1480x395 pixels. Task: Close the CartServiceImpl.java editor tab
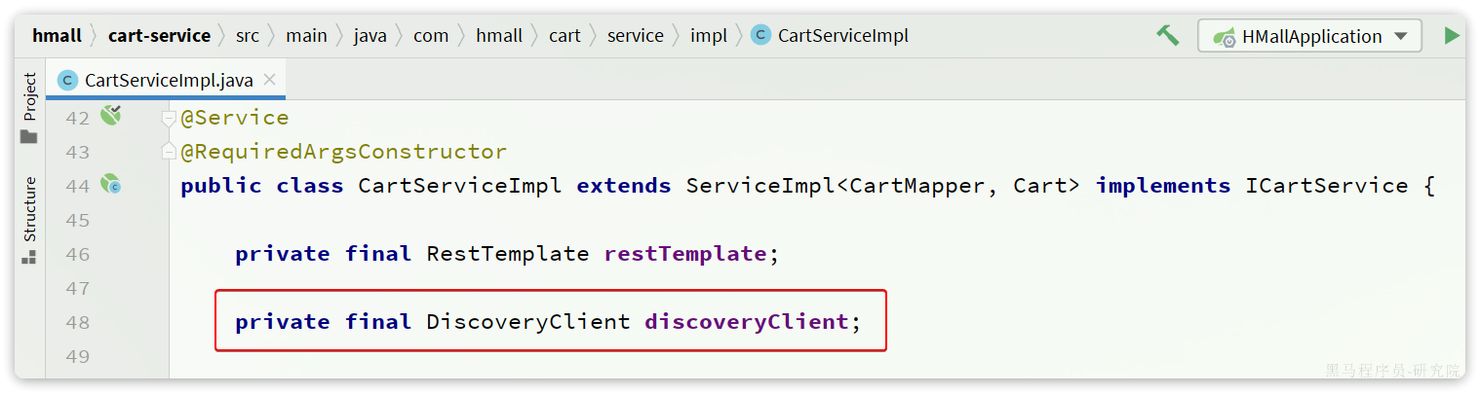[270, 80]
